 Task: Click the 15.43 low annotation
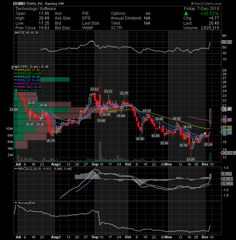tap(164, 143)
